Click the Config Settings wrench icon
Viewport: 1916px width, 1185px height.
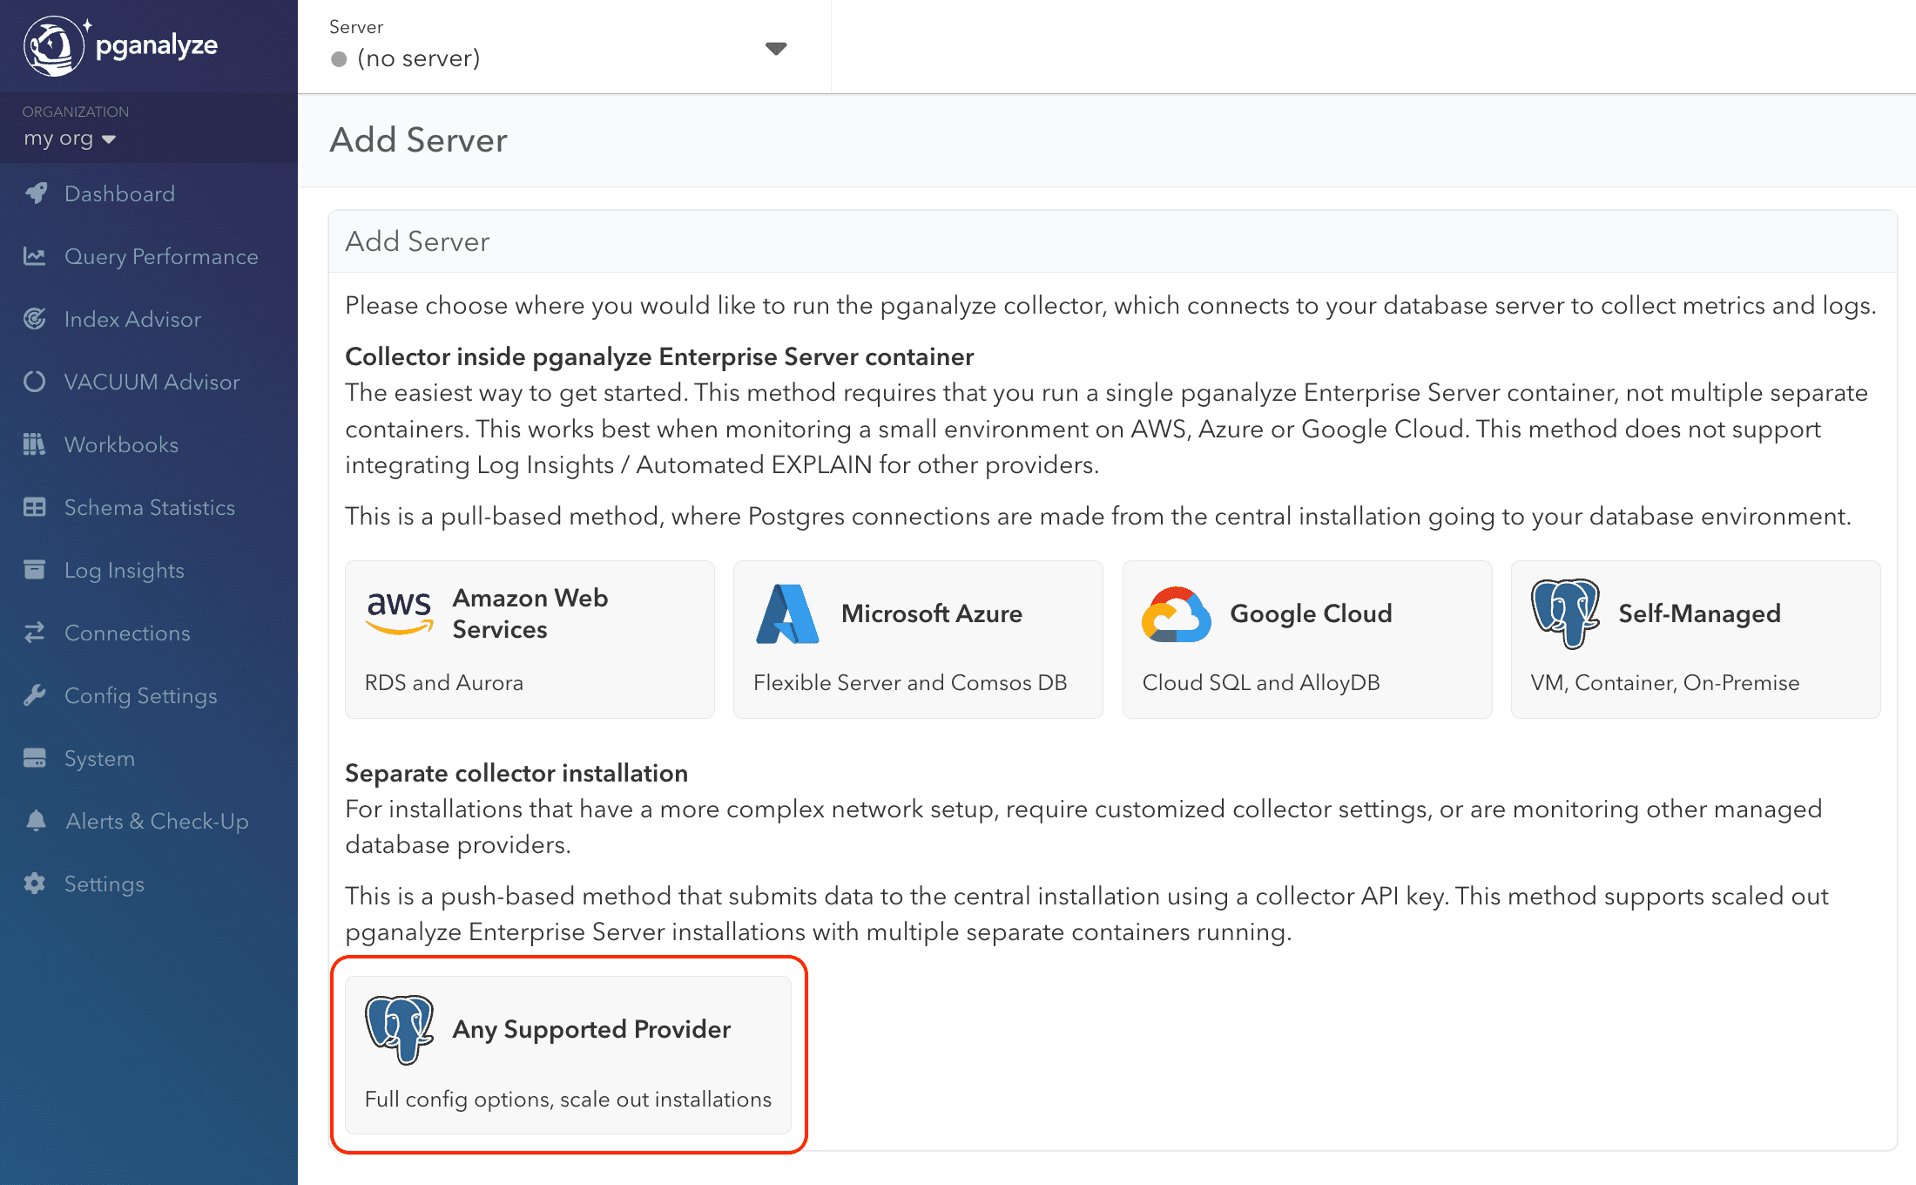[35, 695]
